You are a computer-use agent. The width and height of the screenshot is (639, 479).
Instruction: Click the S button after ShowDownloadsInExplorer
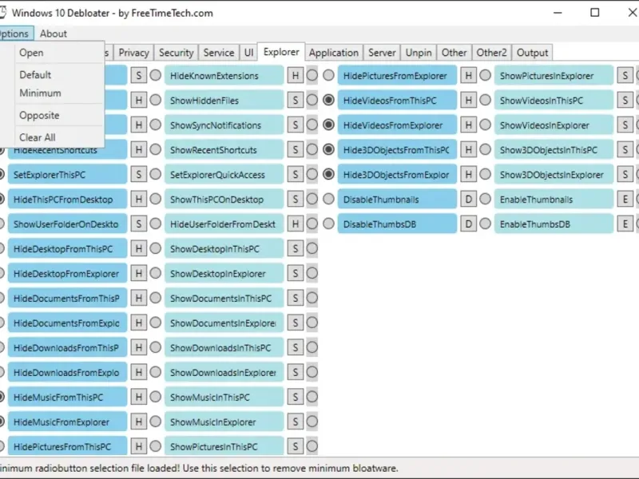296,372
